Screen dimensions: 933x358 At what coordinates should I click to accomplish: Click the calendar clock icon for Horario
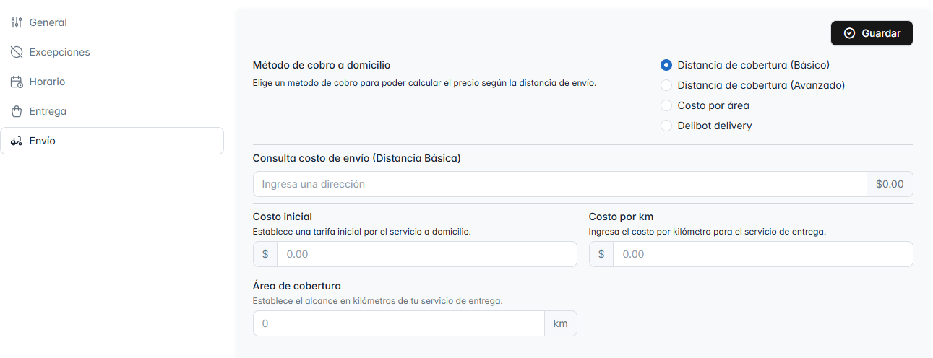tap(17, 82)
